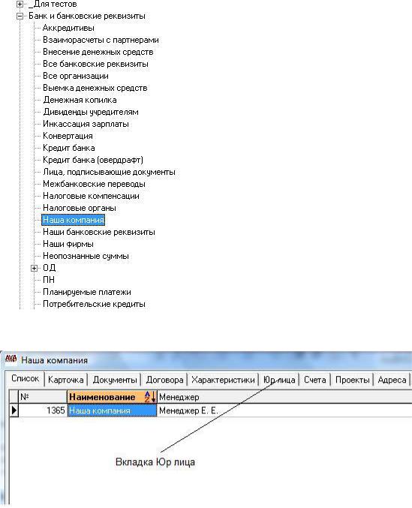The width and height of the screenshot is (412, 508).
Task: Open the Проекты tab
Action: (353, 380)
